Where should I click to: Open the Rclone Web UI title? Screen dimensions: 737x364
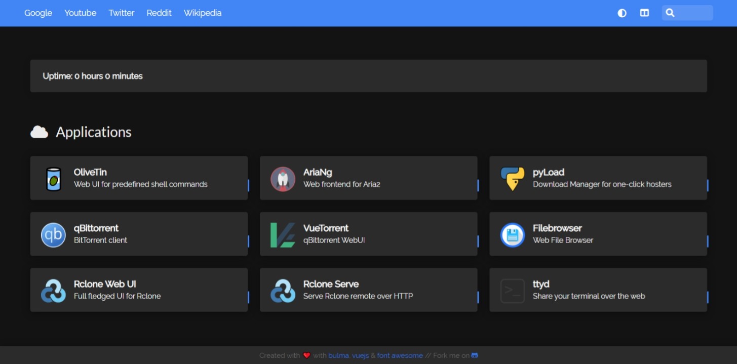pyautogui.click(x=105, y=284)
